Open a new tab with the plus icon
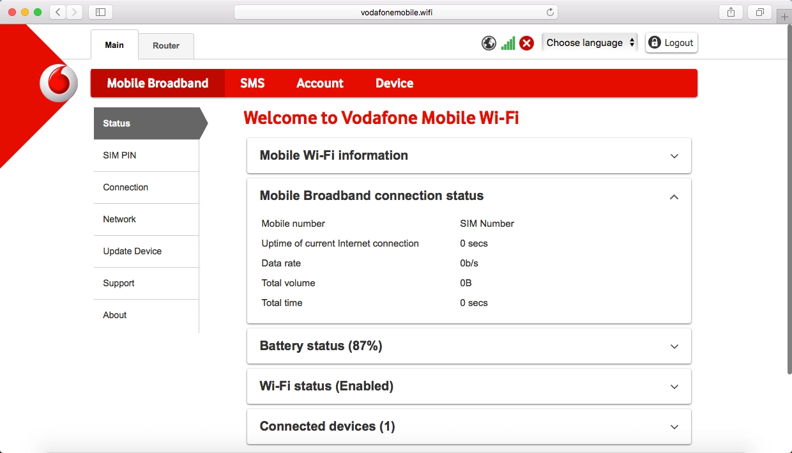Image resolution: width=792 pixels, height=453 pixels. [x=783, y=15]
